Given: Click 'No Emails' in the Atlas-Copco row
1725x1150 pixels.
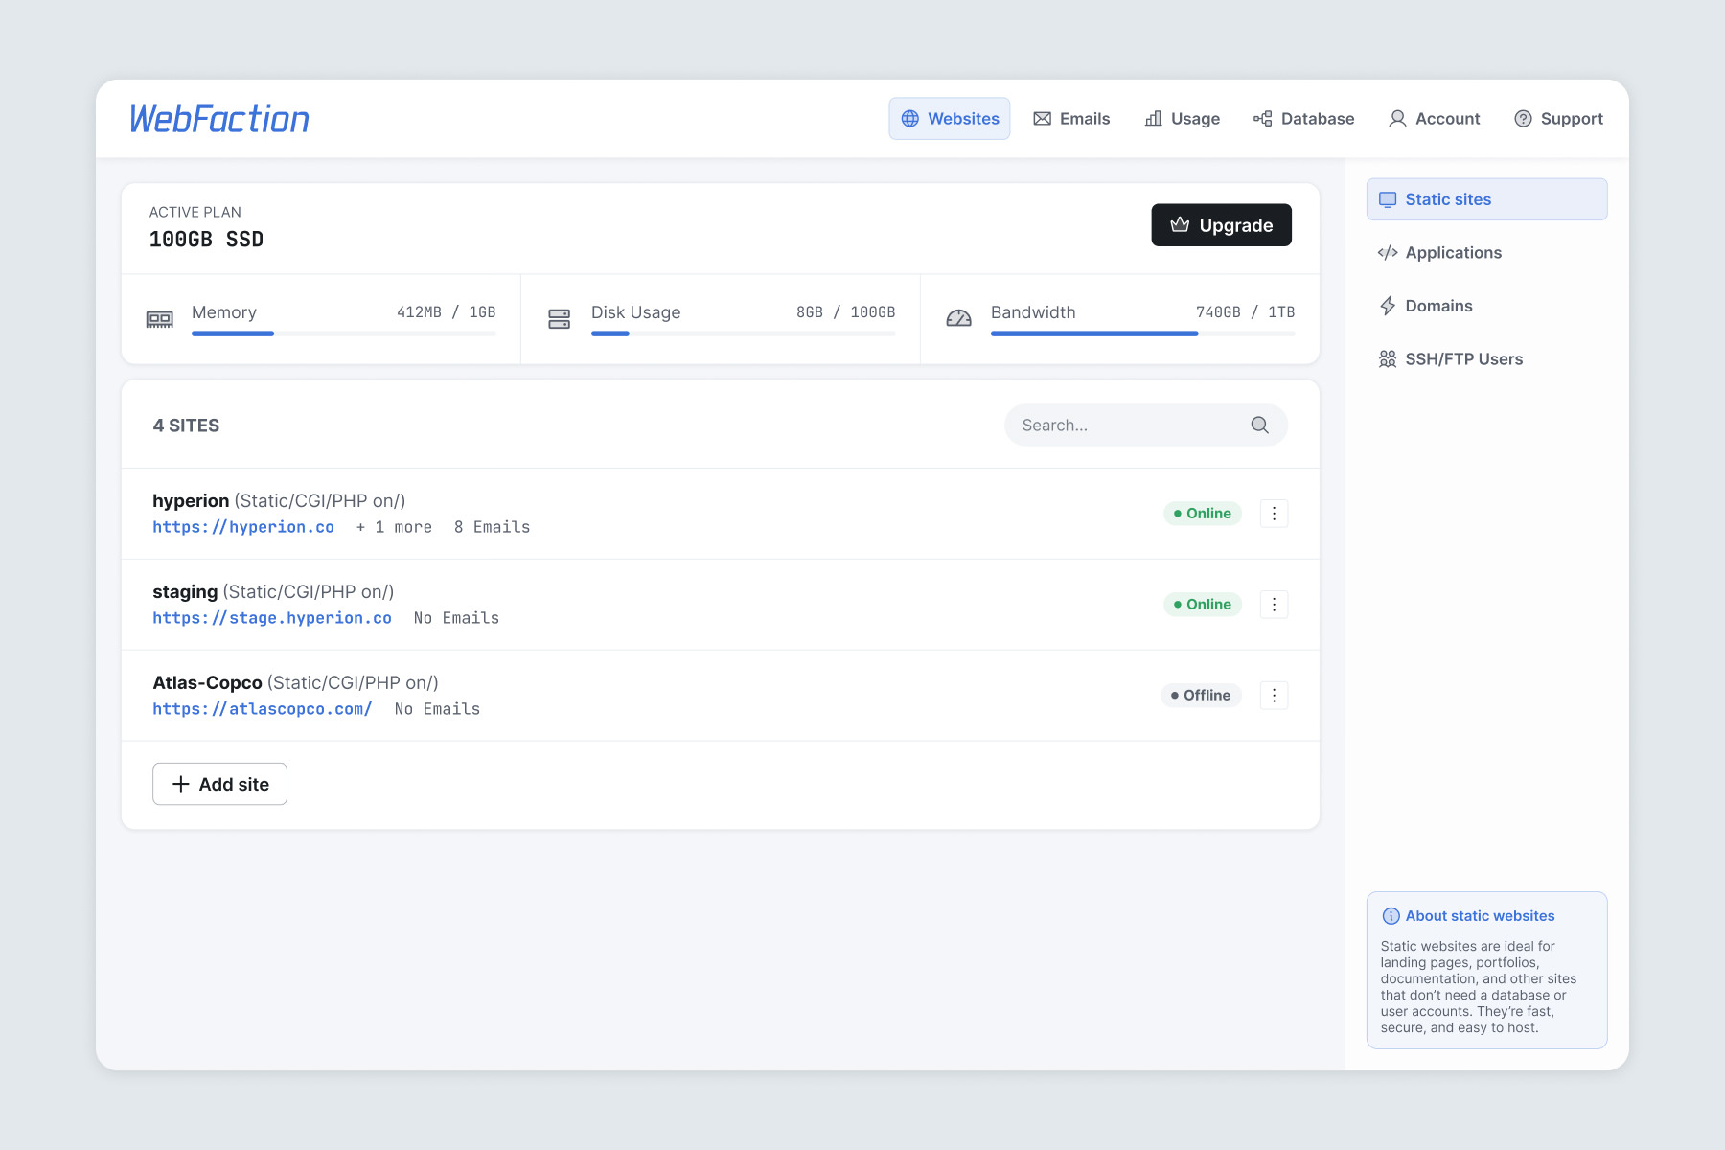Looking at the screenshot, I should tap(437, 709).
